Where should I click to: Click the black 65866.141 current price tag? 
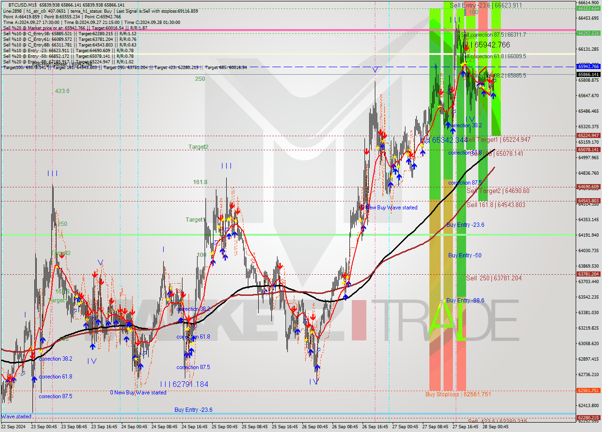589,74
